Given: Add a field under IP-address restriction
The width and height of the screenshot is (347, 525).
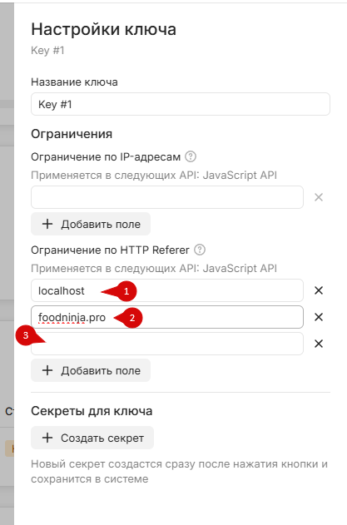Looking at the screenshot, I should click(x=91, y=224).
